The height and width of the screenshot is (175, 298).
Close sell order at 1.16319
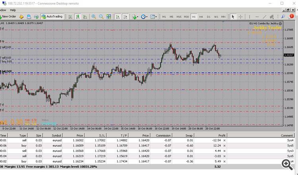tap(224, 156)
